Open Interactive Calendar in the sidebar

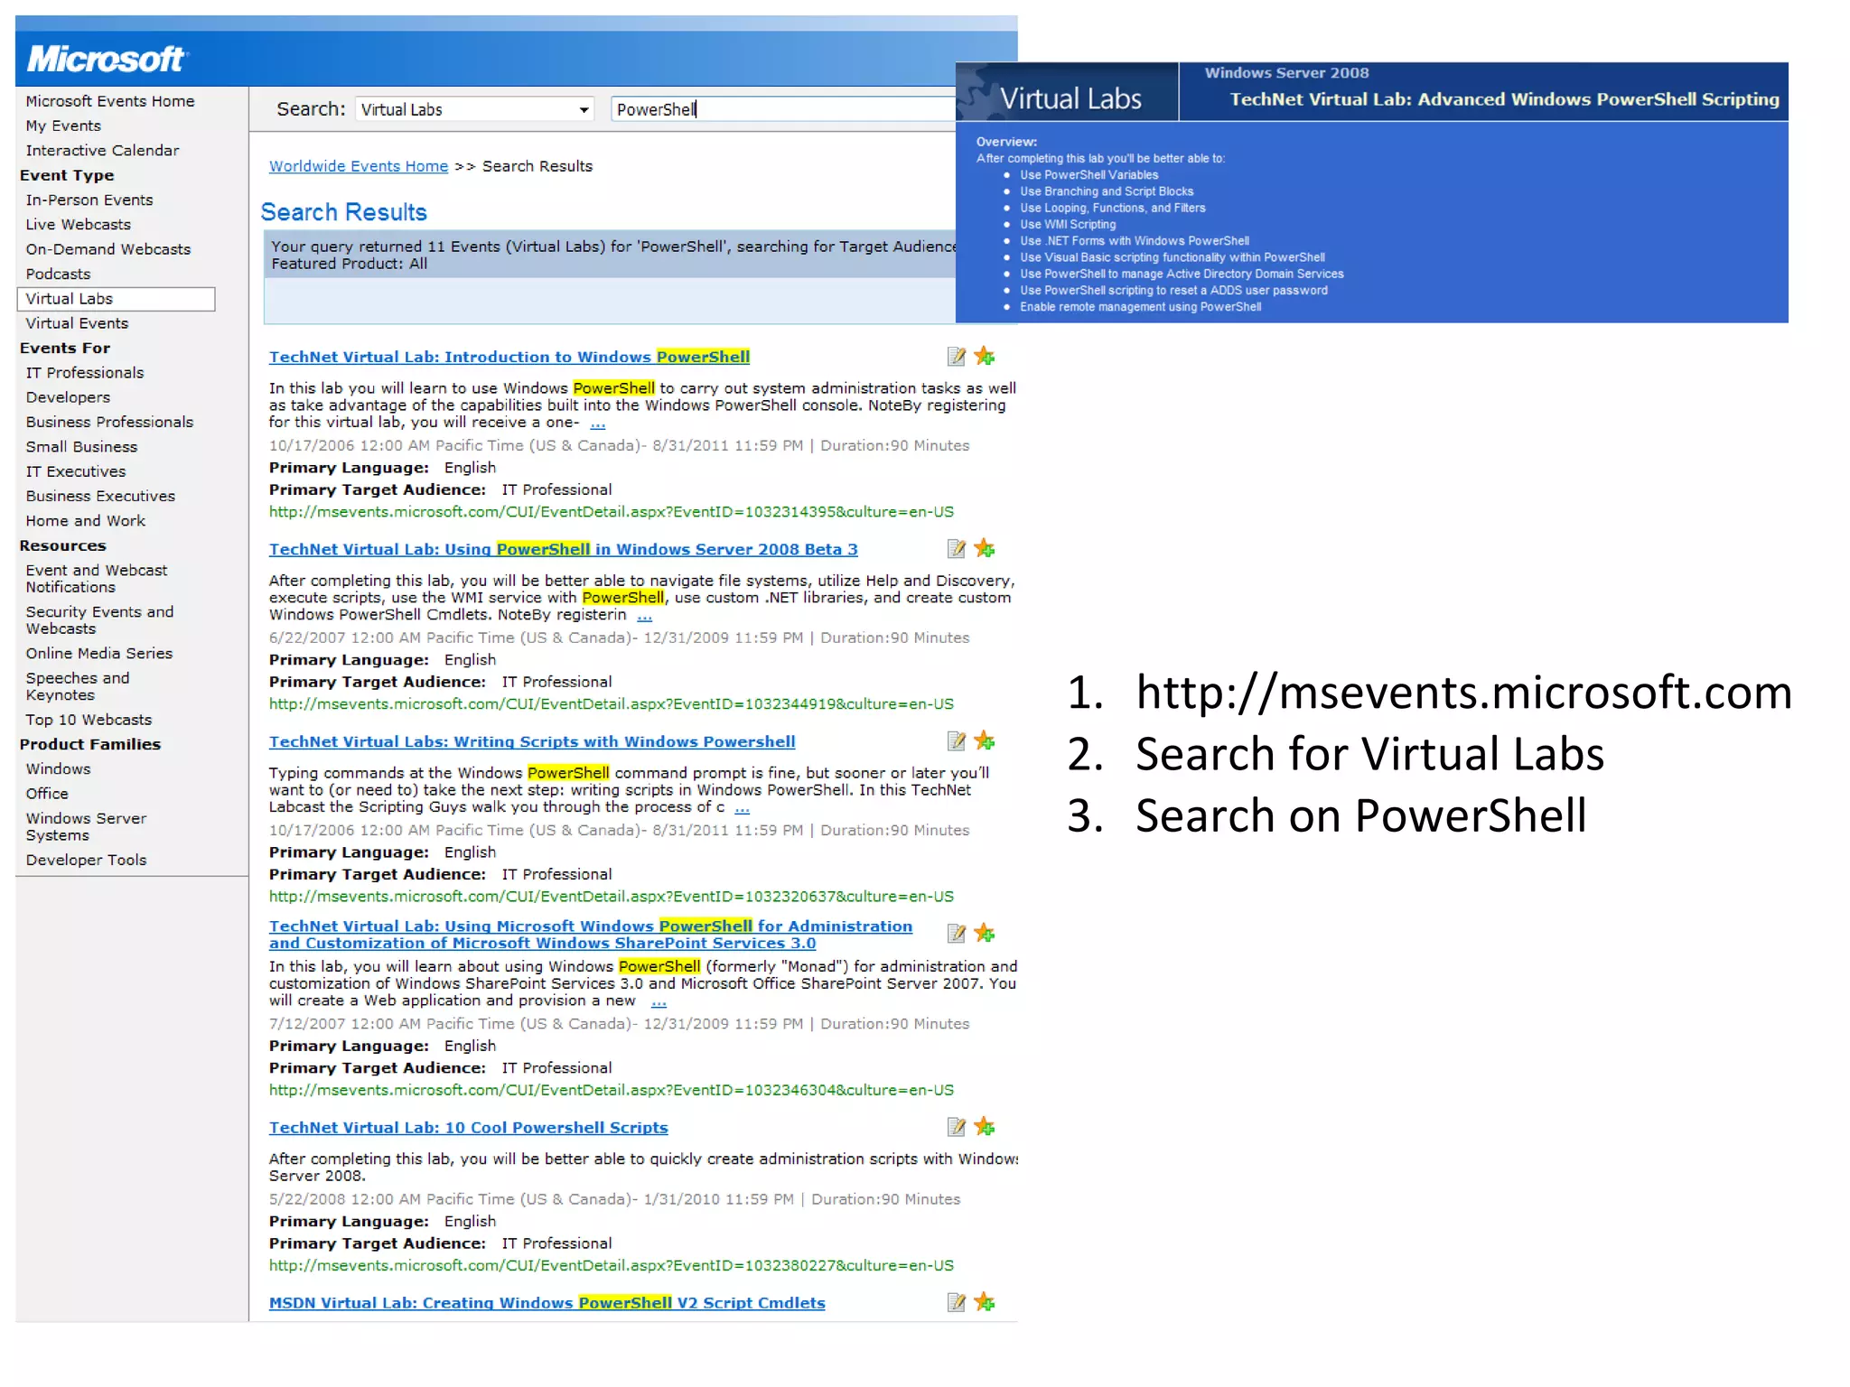point(102,151)
